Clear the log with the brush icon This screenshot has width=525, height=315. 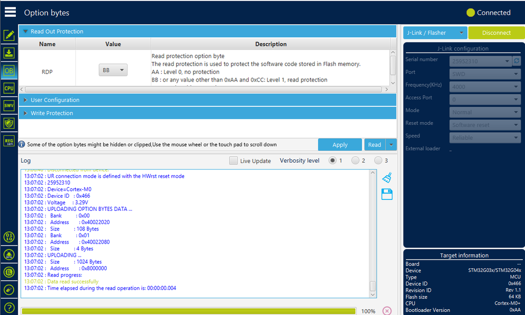pyautogui.click(x=387, y=177)
